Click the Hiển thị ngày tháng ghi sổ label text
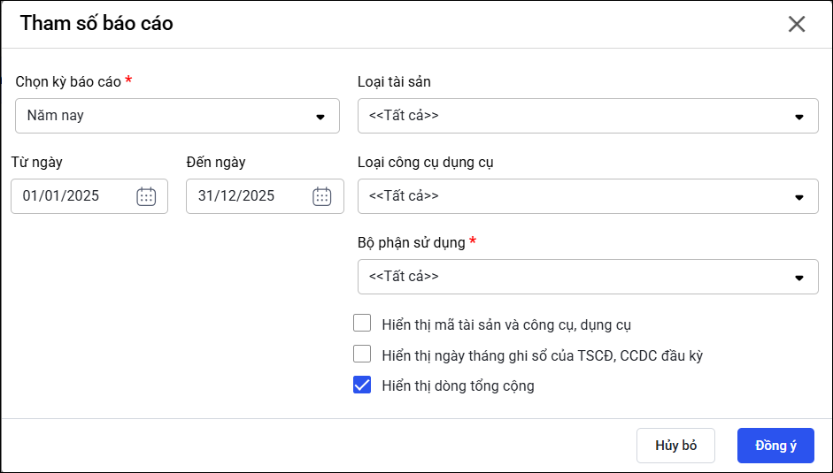This screenshot has height=473, width=833. (542, 355)
